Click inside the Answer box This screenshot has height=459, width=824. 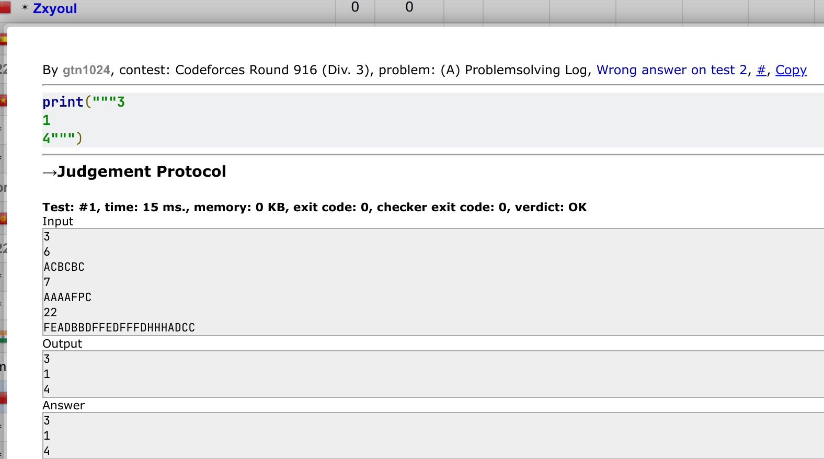[x=418, y=435]
